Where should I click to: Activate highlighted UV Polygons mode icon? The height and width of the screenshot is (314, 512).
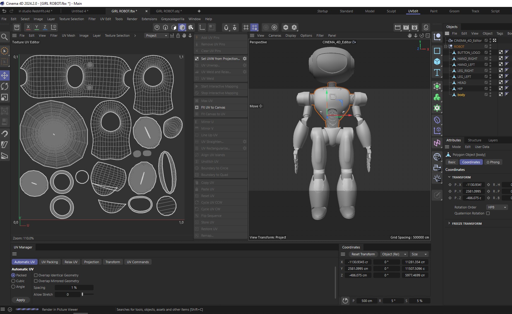pyautogui.click(x=182, y=27)
